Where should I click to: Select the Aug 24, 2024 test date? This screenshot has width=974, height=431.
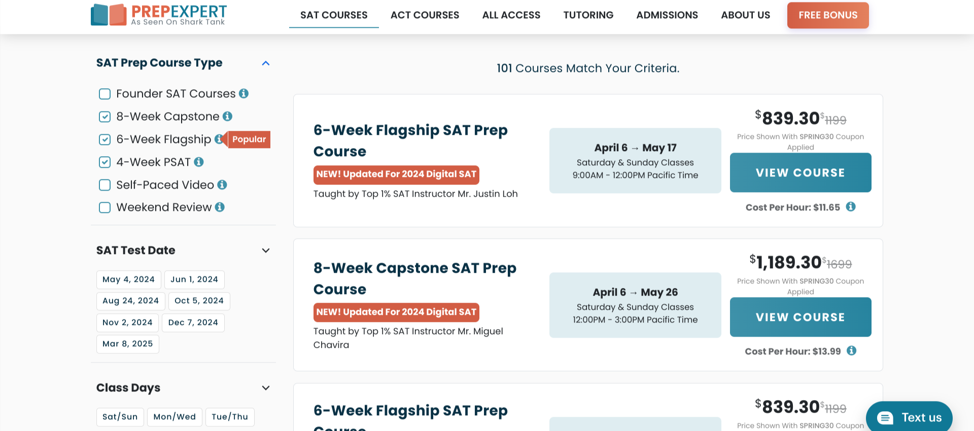click(130, 301)
